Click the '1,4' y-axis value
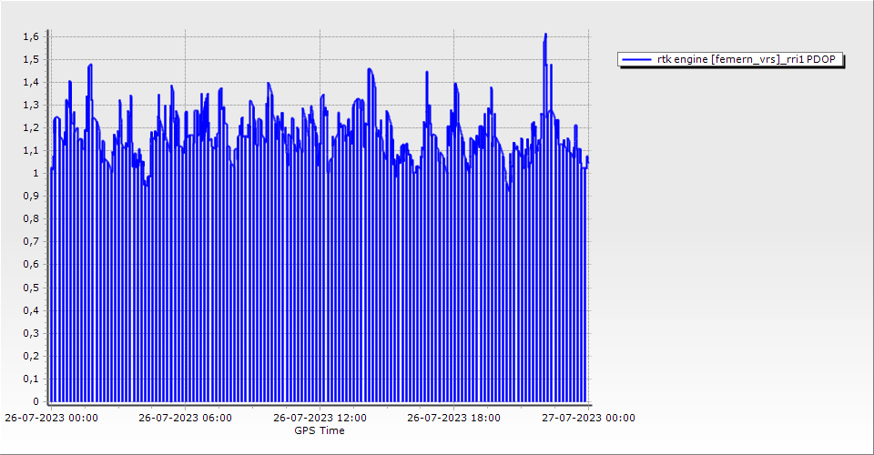Viewport: 874px width, 455px height. coord(33,82)
